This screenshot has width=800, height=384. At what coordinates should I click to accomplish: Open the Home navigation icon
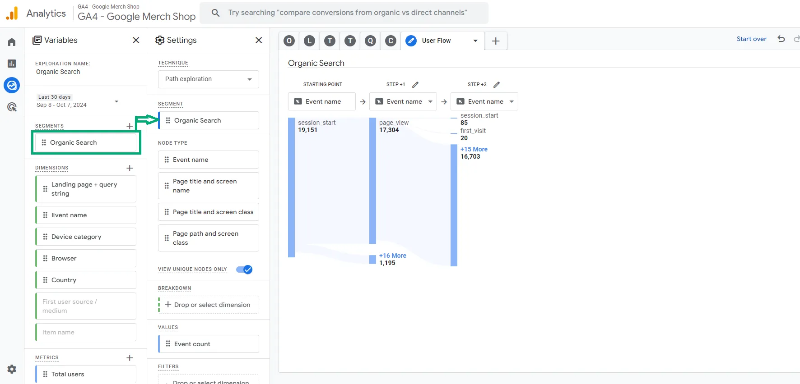click(x=12, y=42)
